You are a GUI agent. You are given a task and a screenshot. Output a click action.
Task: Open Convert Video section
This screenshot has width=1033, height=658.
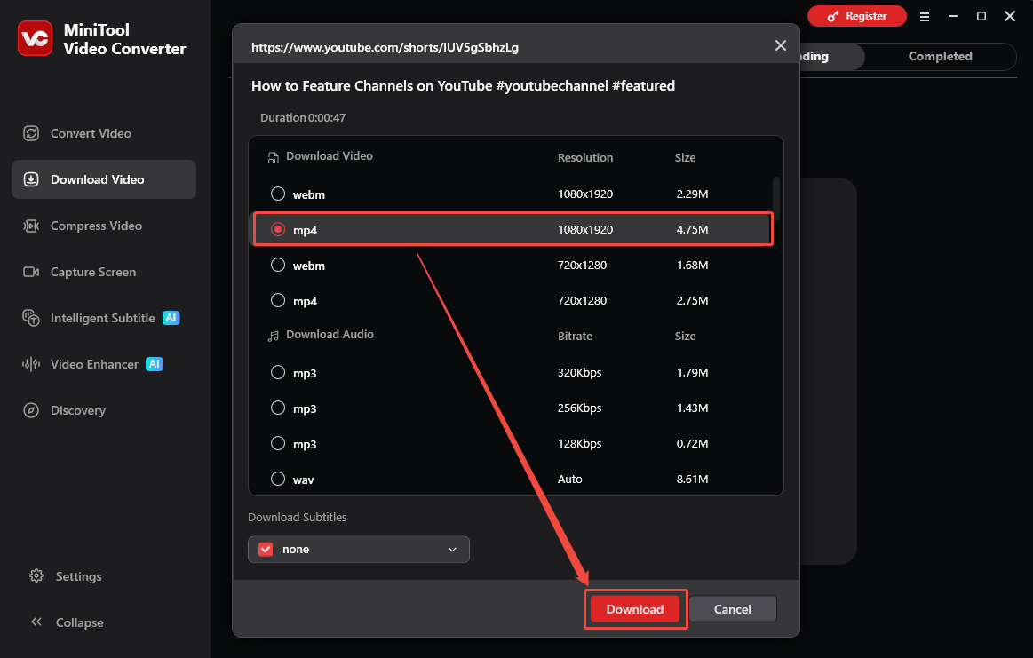tap(104, 134)
